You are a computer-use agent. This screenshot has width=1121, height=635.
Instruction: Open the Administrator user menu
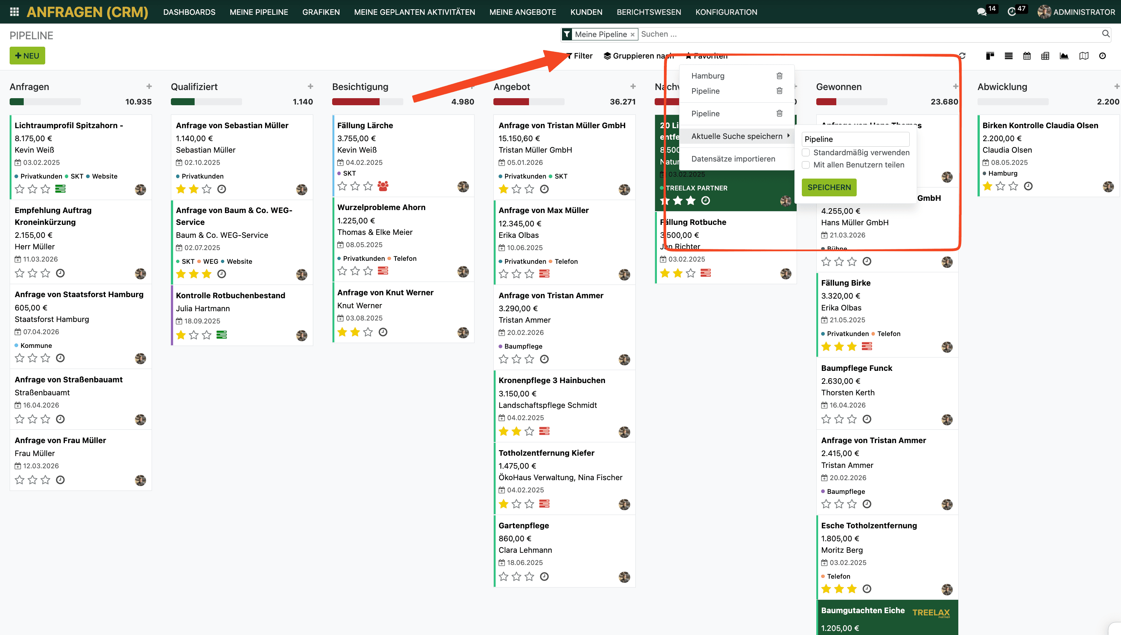[x=1076, y=12]
